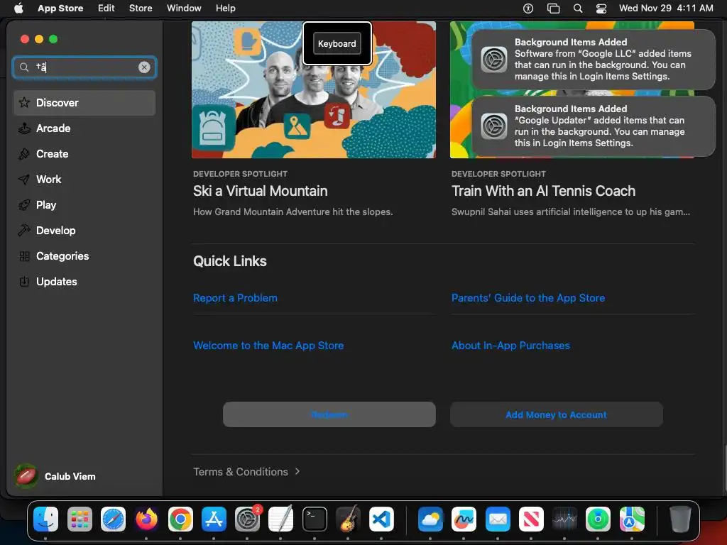This screenshot has width=727, height=545.
Task: Open the Apple menu
Action: (18, 8)
